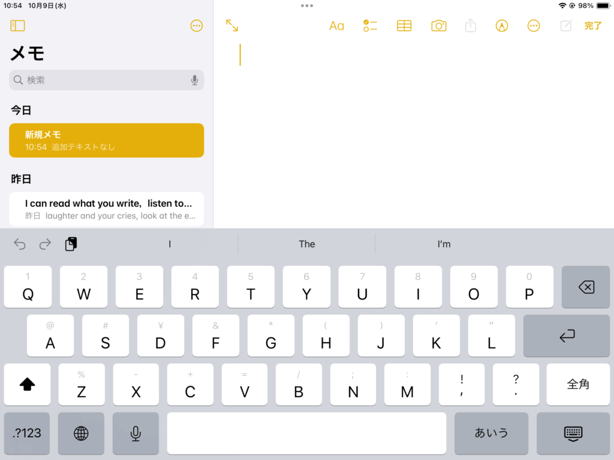Open the note's more options menu
The height and width of the screenshot is (460, 614).
click(x=533, y=26)
